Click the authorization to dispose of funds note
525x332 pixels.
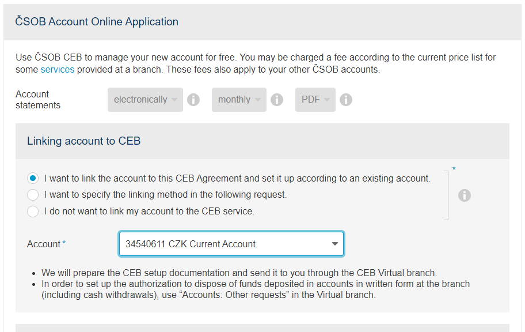tap(256, 289)
